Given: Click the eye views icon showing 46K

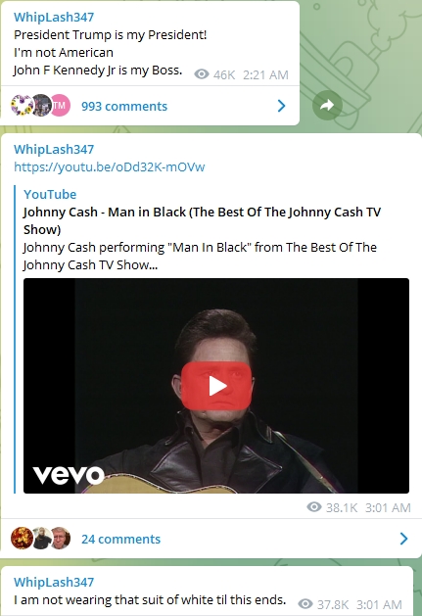Looking at the screenshot, I should click(x=202, y=73).
